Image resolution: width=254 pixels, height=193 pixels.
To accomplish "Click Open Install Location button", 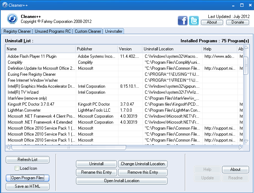I will [x=122, y=181].
